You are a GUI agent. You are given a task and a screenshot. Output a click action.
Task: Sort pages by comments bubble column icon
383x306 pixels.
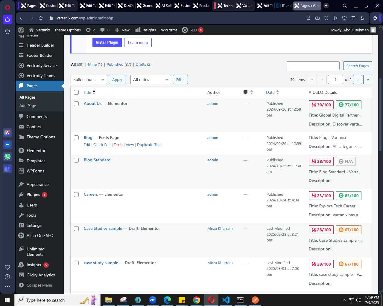click(x=248, y=92)
